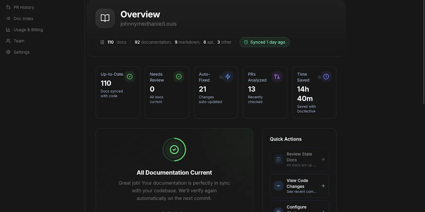Image resolution: width=425 pixels, height=212 pixels.
Task: Click the 92 documentation count
Action: [153, 42]
